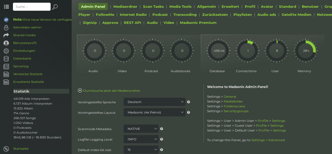The width and height of the screenshot is (332, 154).
Task: Click help icon beside Voreingestellte Sprache
Action: tap(188, 102)
